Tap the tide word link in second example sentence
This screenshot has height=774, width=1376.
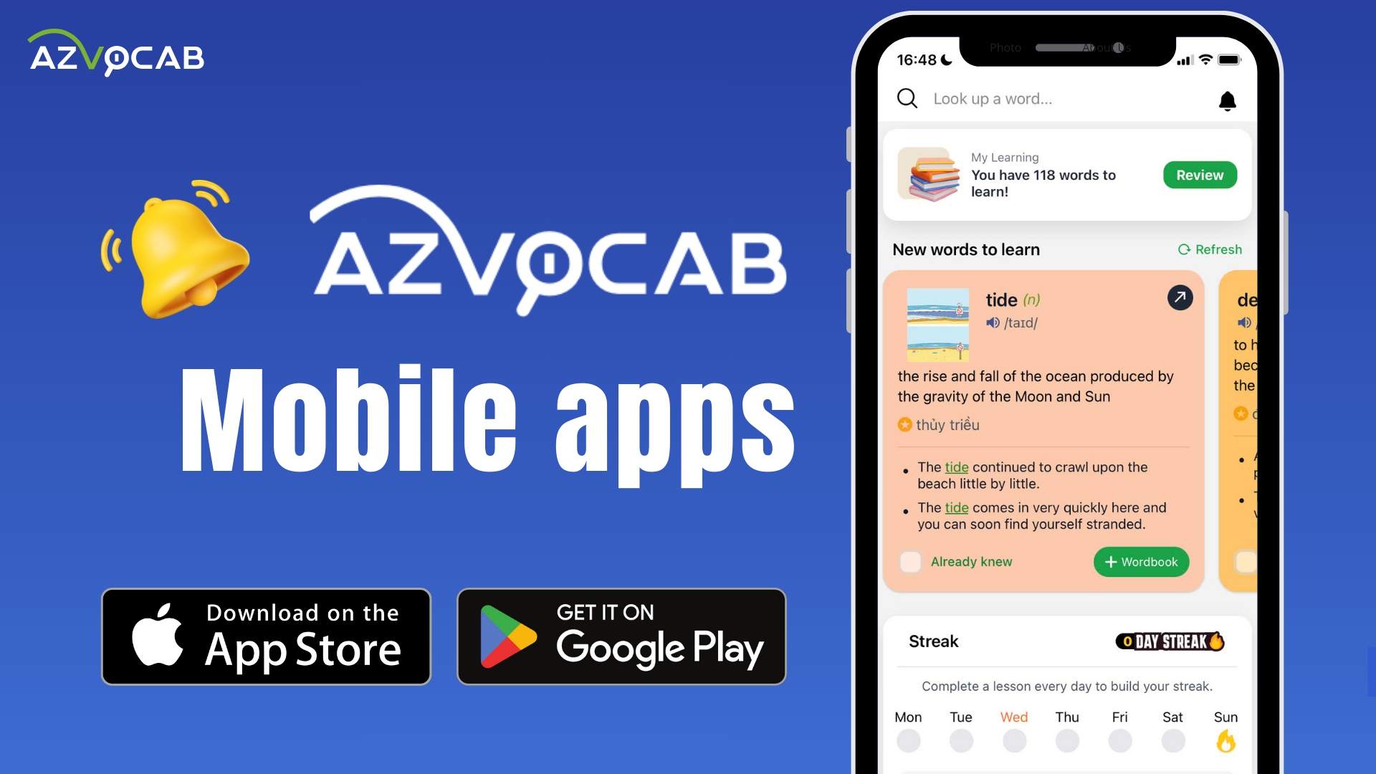point(955,507)
